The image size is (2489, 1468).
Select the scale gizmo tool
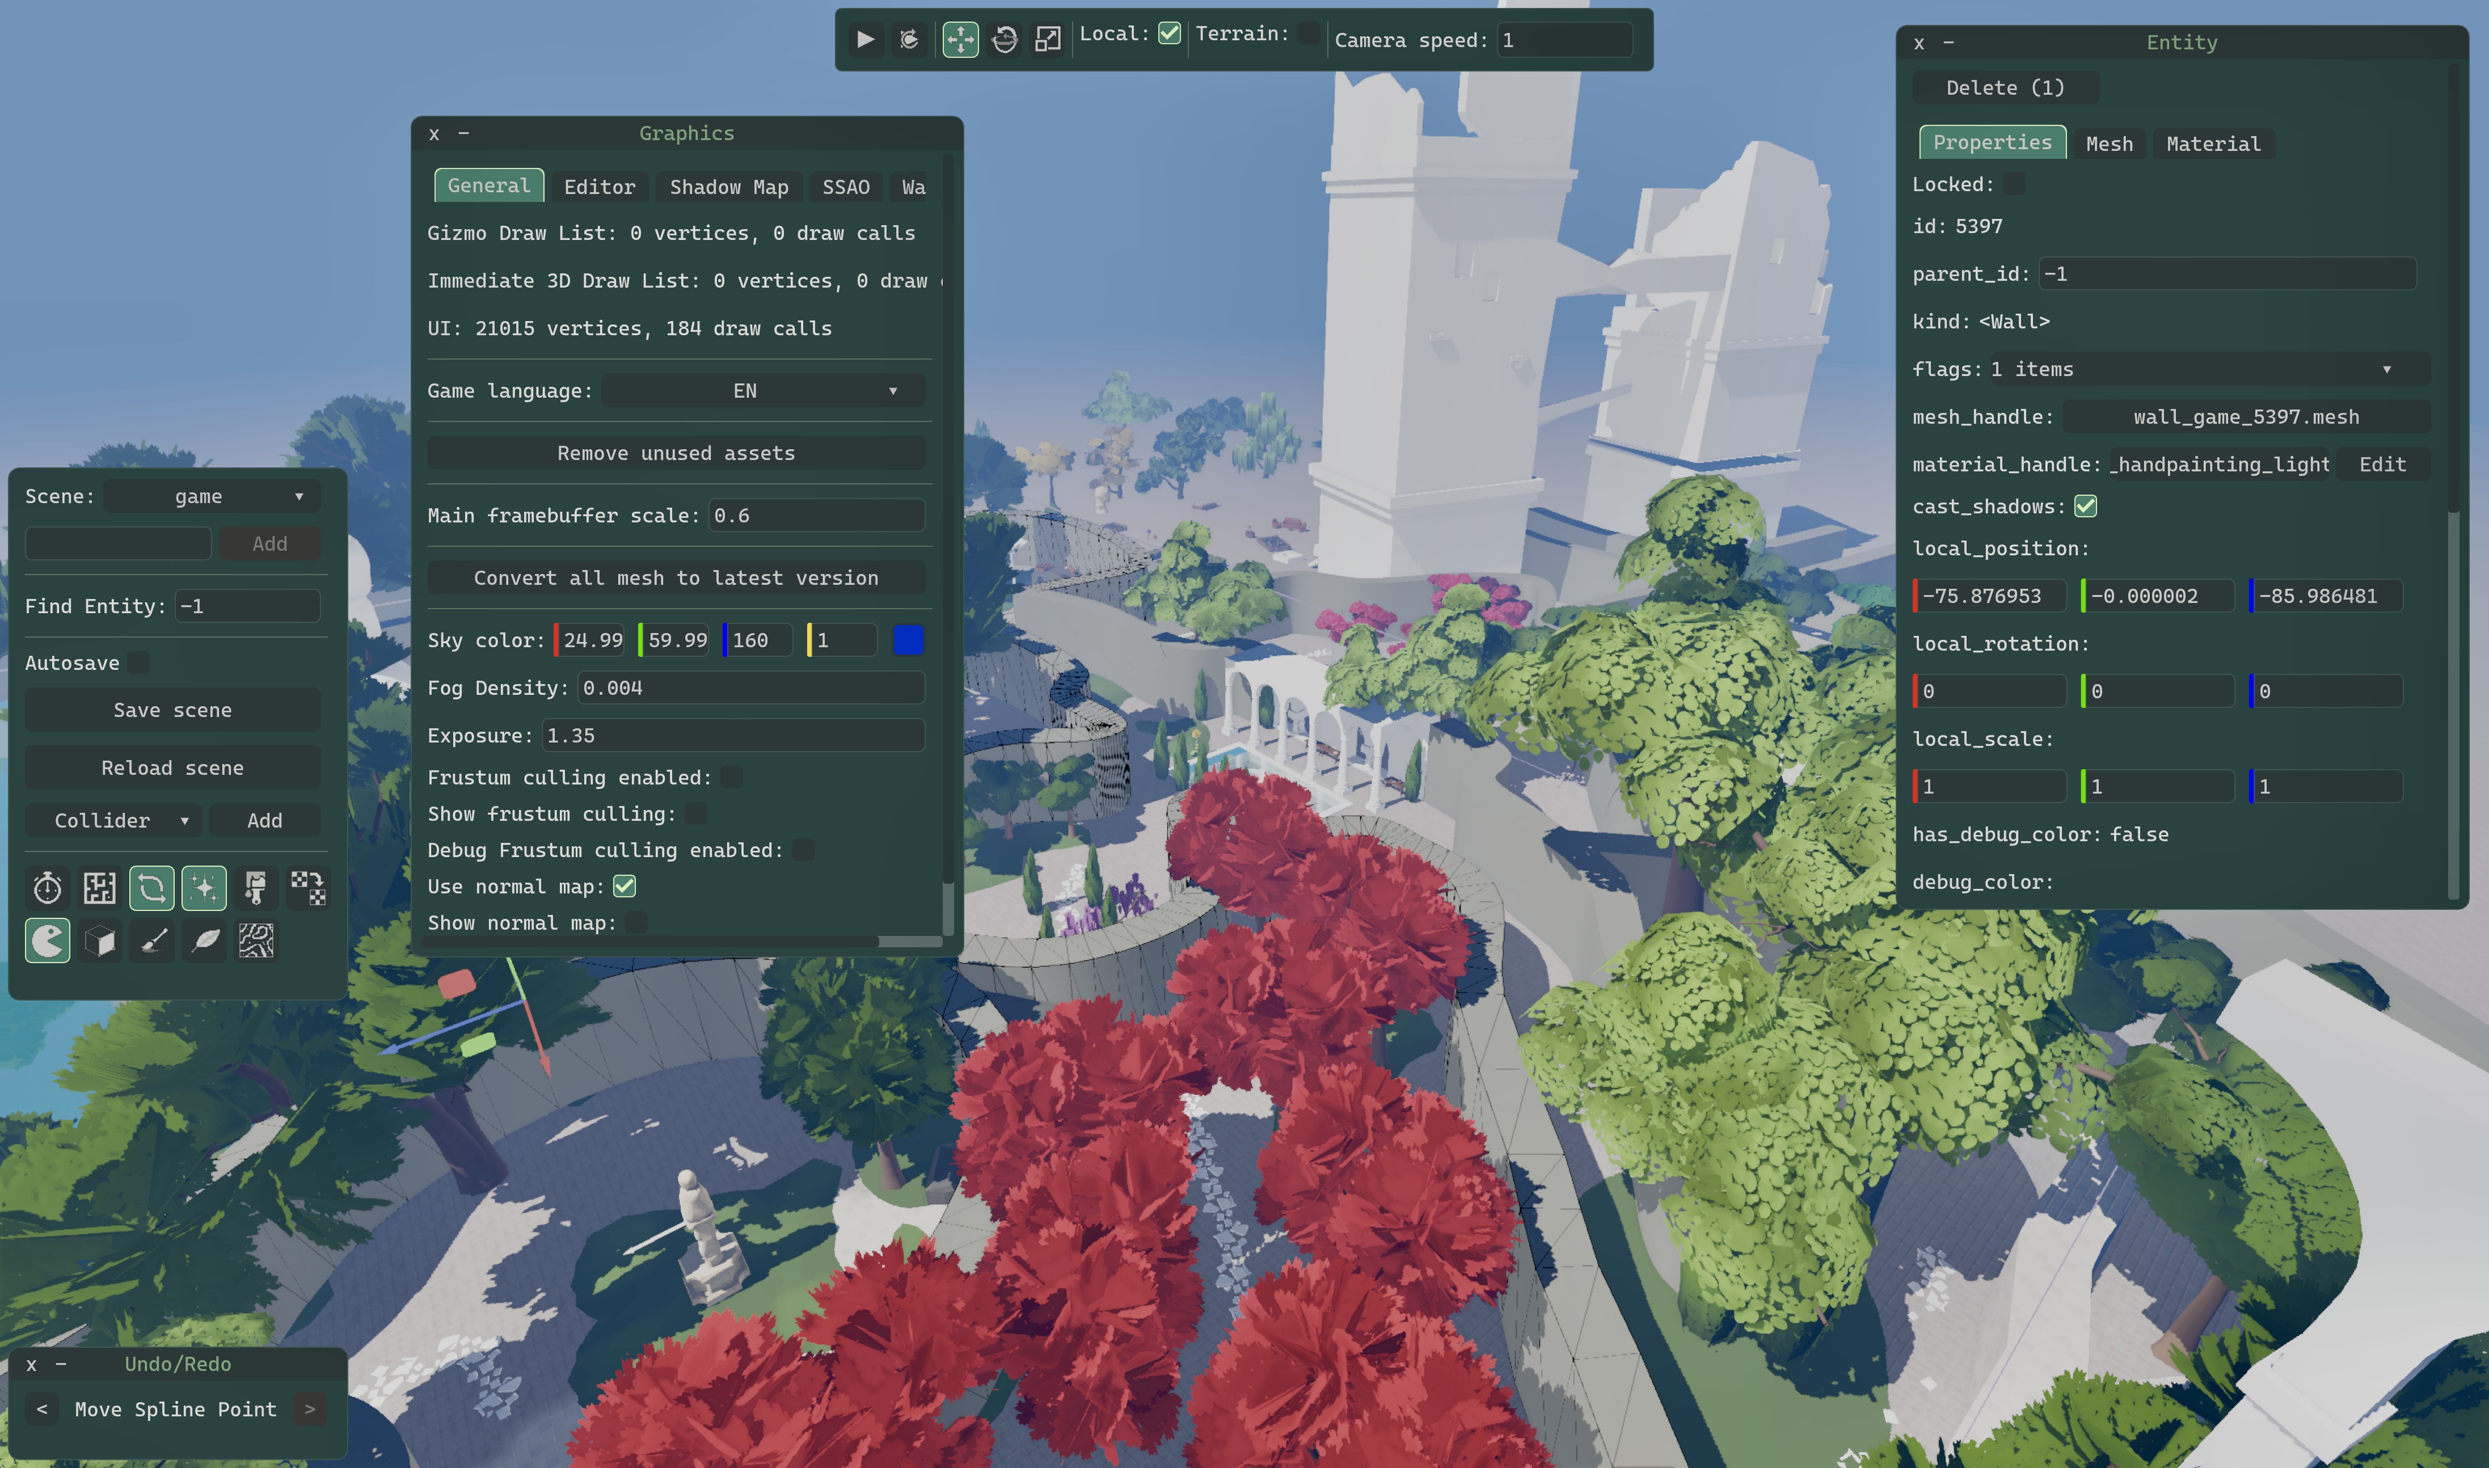1048,39
